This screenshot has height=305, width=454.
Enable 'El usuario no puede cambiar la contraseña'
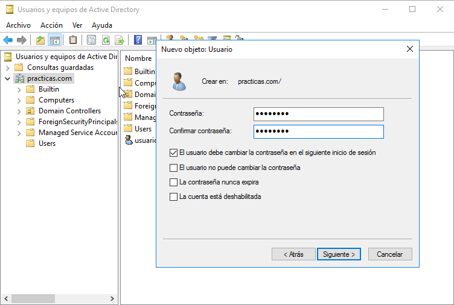pyautogui.click(x=174, y=168)
